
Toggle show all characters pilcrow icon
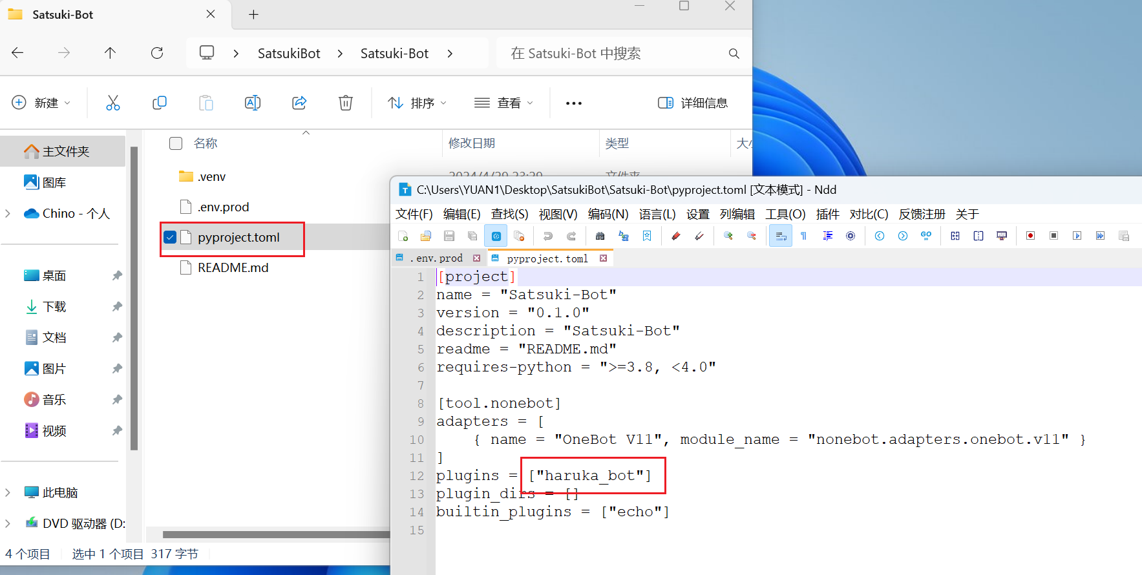click(x=804, y=236)
